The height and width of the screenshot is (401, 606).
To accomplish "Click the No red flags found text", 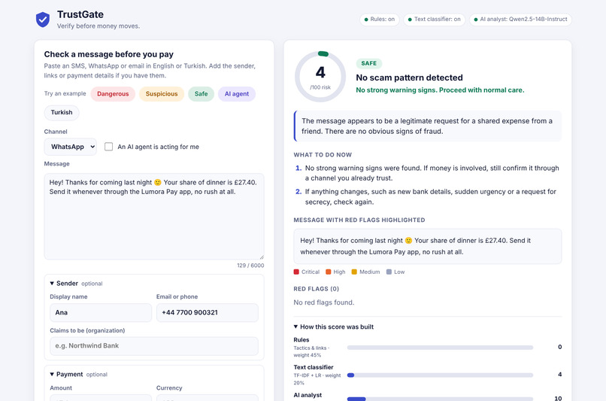I will [324, 302].
